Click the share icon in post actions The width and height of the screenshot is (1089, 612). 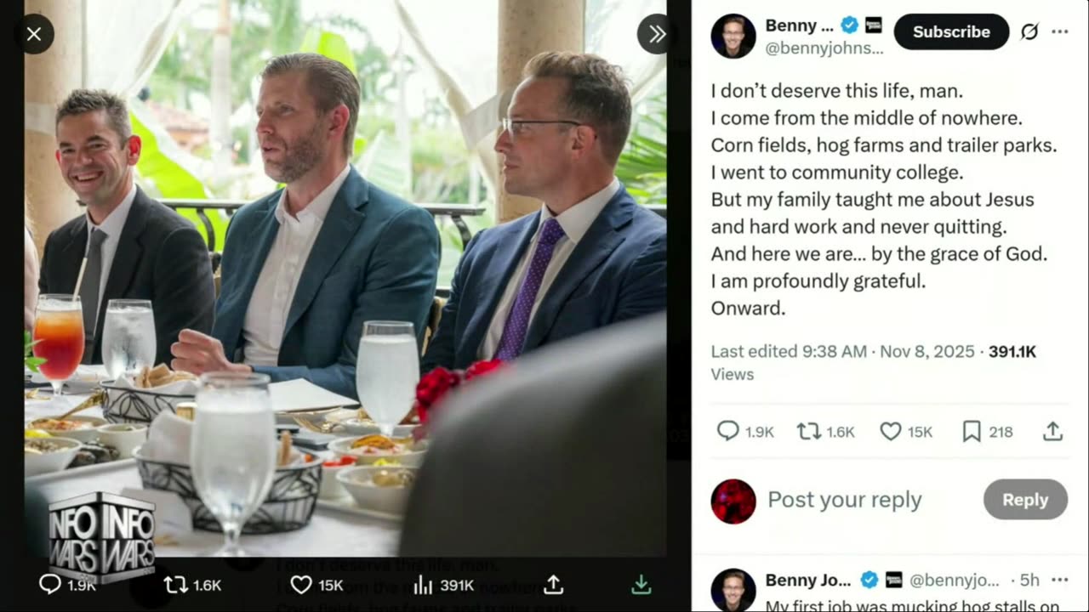pos(1052,432)
